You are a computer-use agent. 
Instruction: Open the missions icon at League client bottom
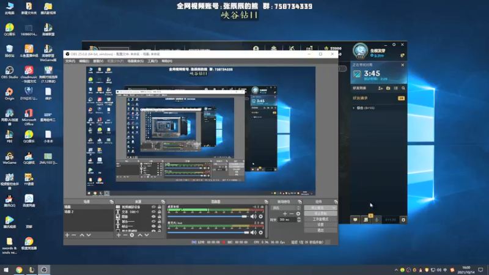tap(366, 220)
